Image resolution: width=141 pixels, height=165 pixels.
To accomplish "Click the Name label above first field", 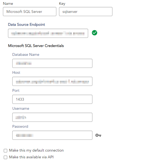I will pyautogui.click(x=8, y=3).
